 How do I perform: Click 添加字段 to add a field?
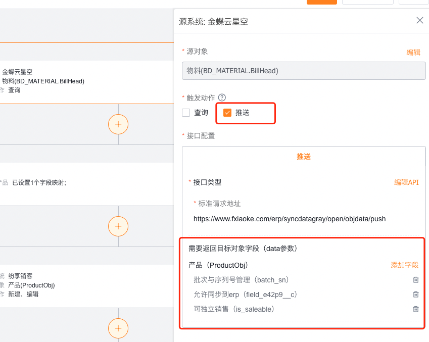pyautogui.click(x=405, y=265)
